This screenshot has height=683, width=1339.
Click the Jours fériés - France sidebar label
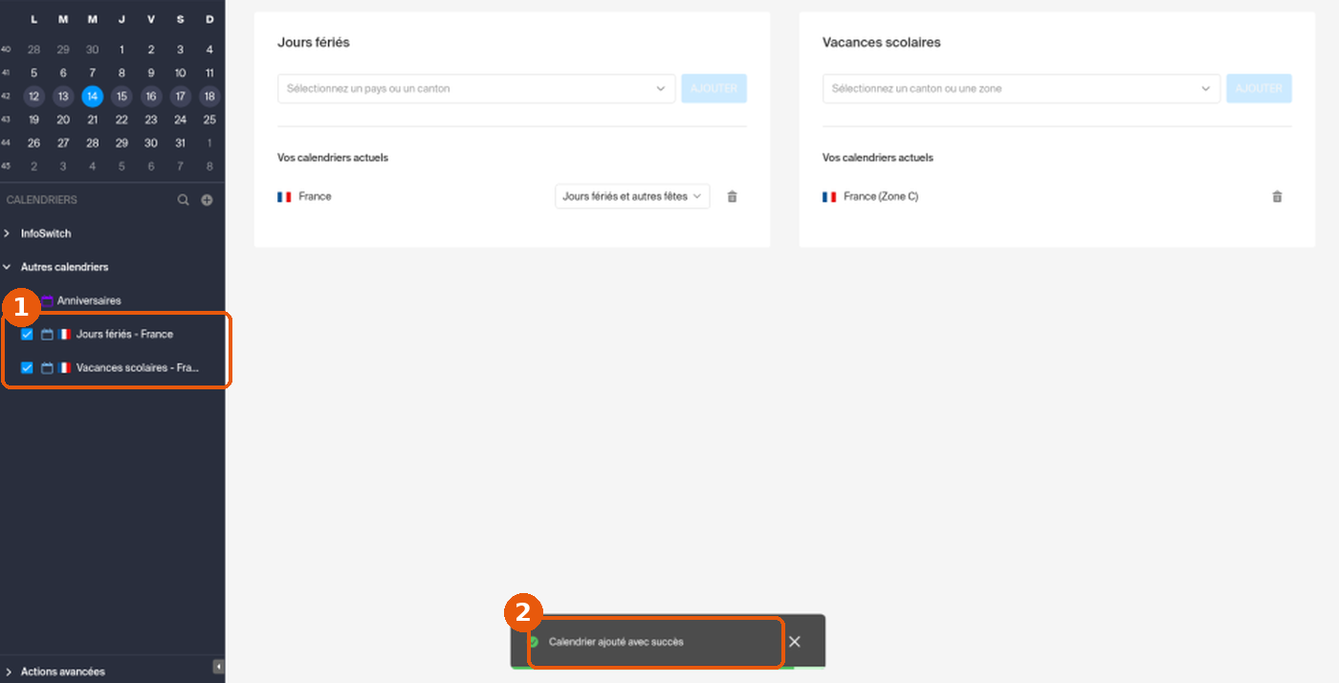pyautogui.click(x=124, y=334)
